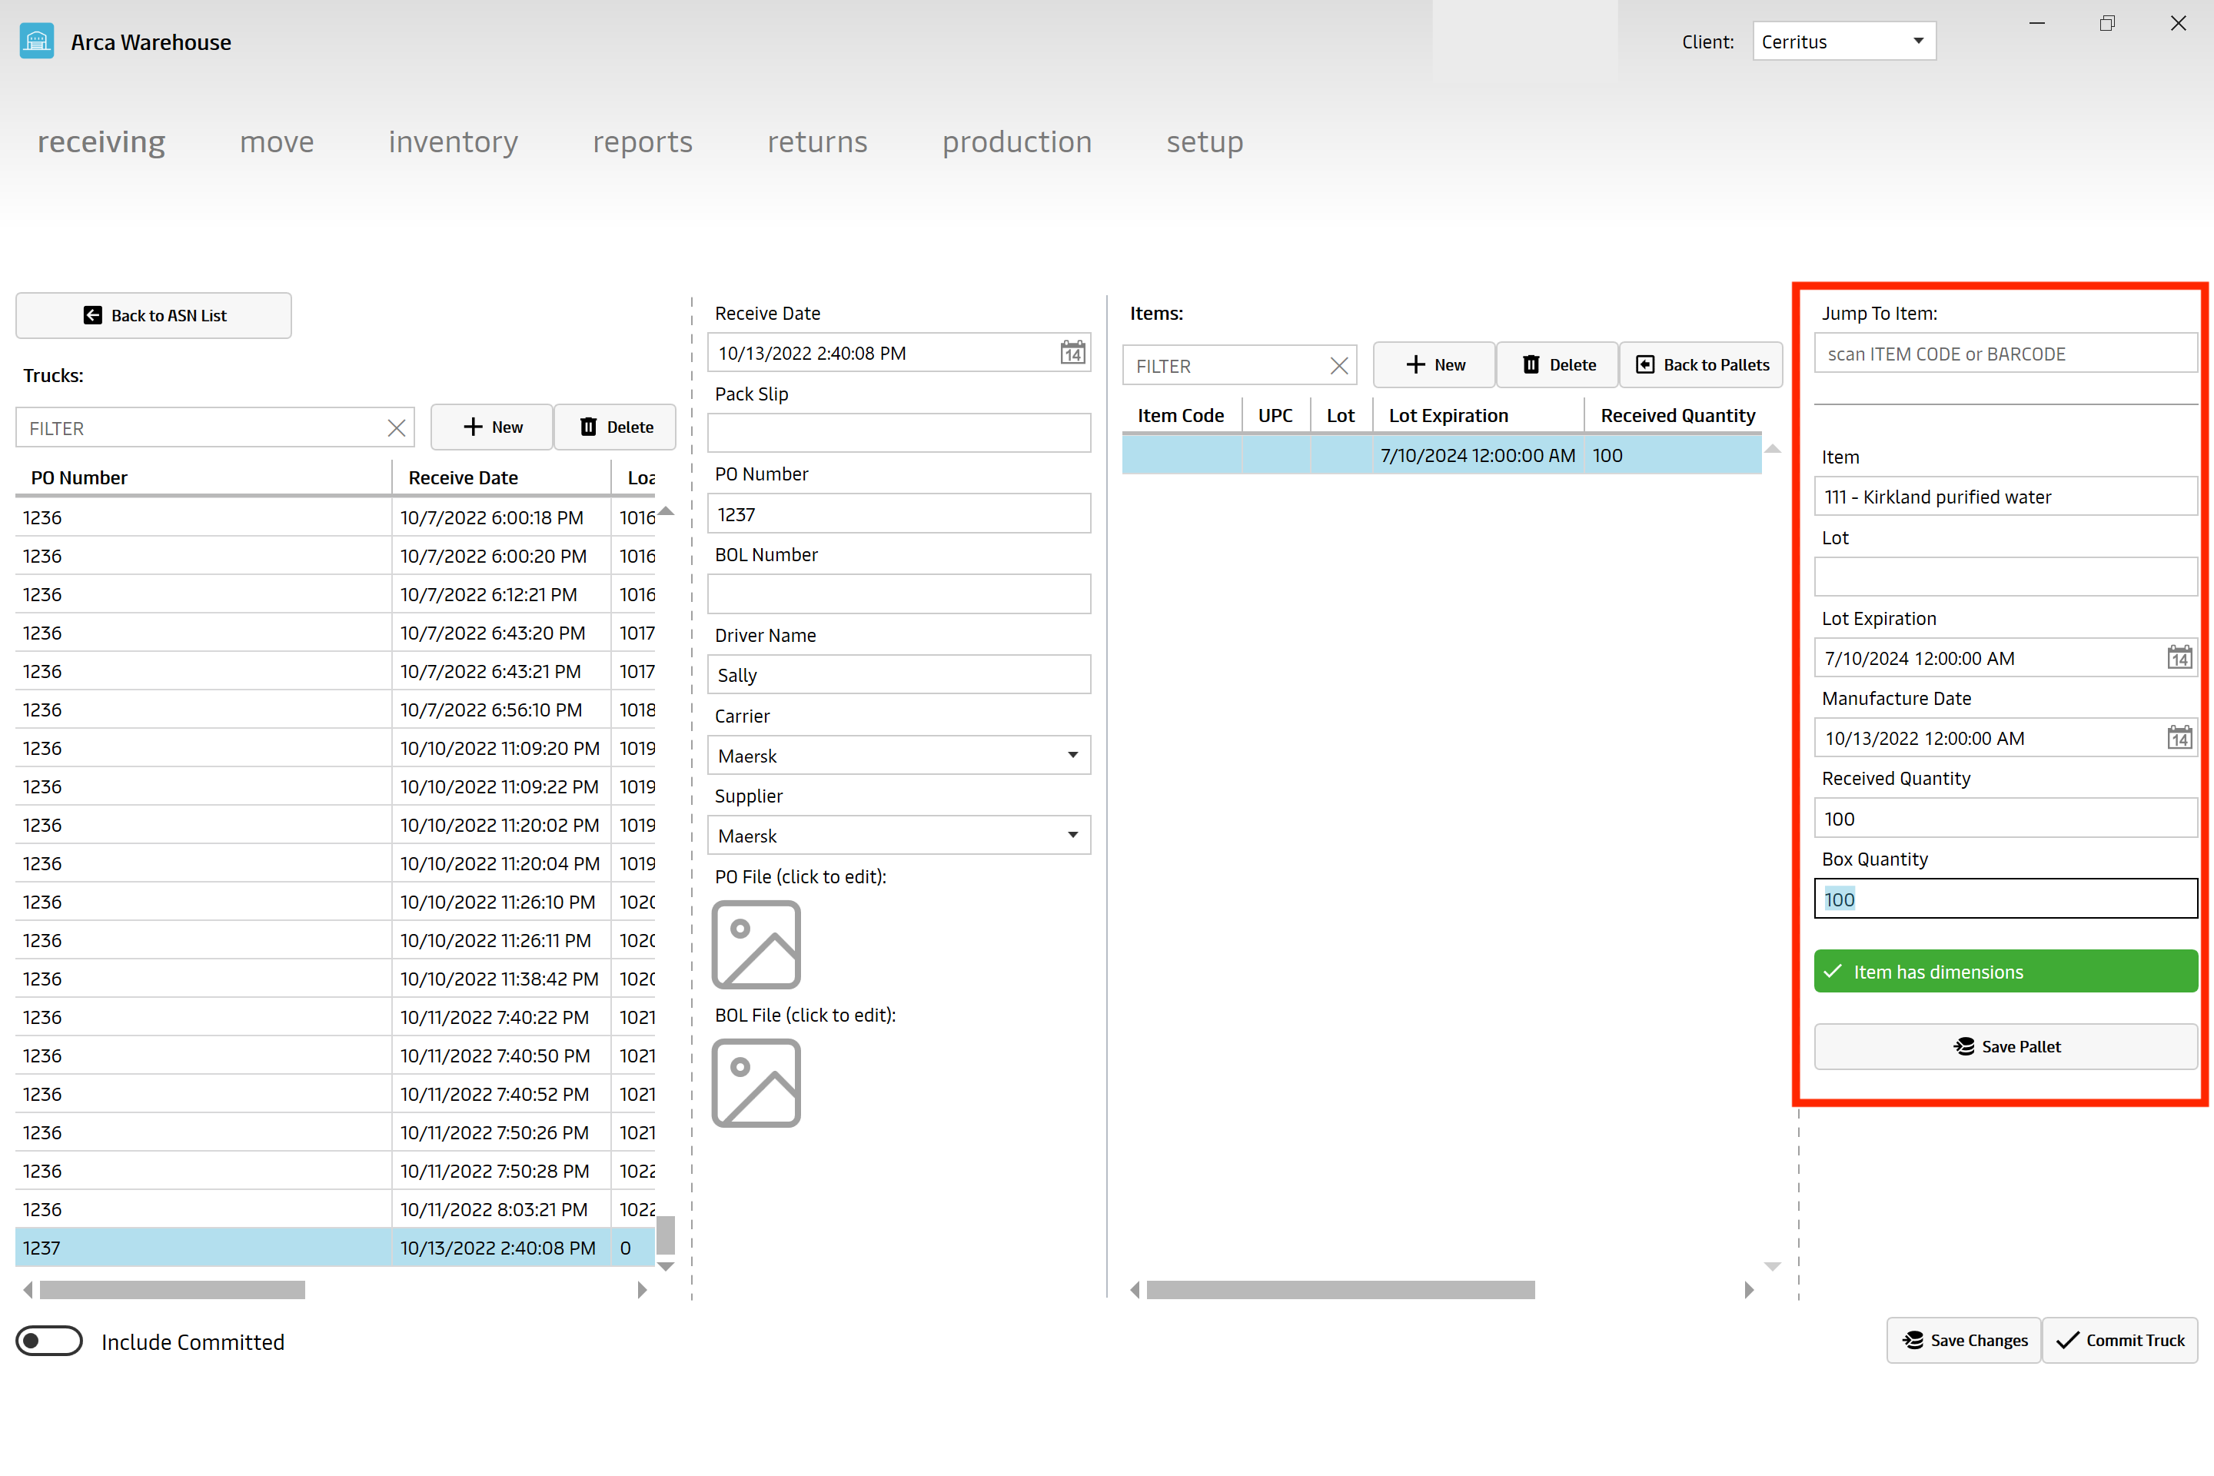
Task: Click the Save Changes button
Action: click(1963, 1341)
